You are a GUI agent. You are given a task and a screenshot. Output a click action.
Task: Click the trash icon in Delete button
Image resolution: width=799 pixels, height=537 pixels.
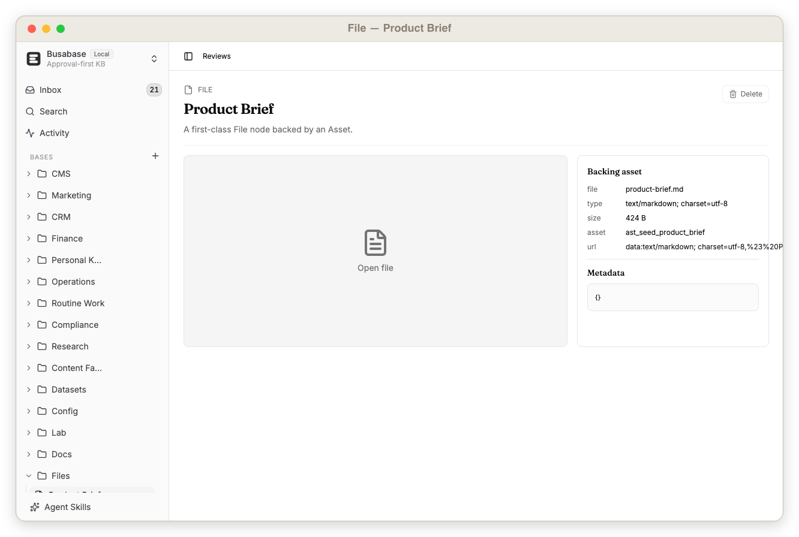(x=733, y=94)
